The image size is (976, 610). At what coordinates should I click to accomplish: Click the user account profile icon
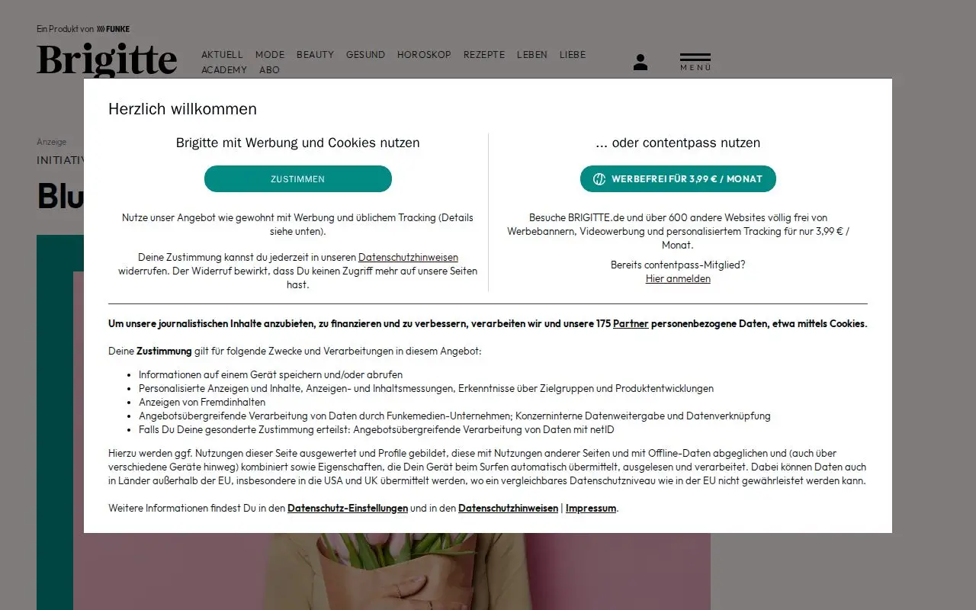[x=640, y=63]
